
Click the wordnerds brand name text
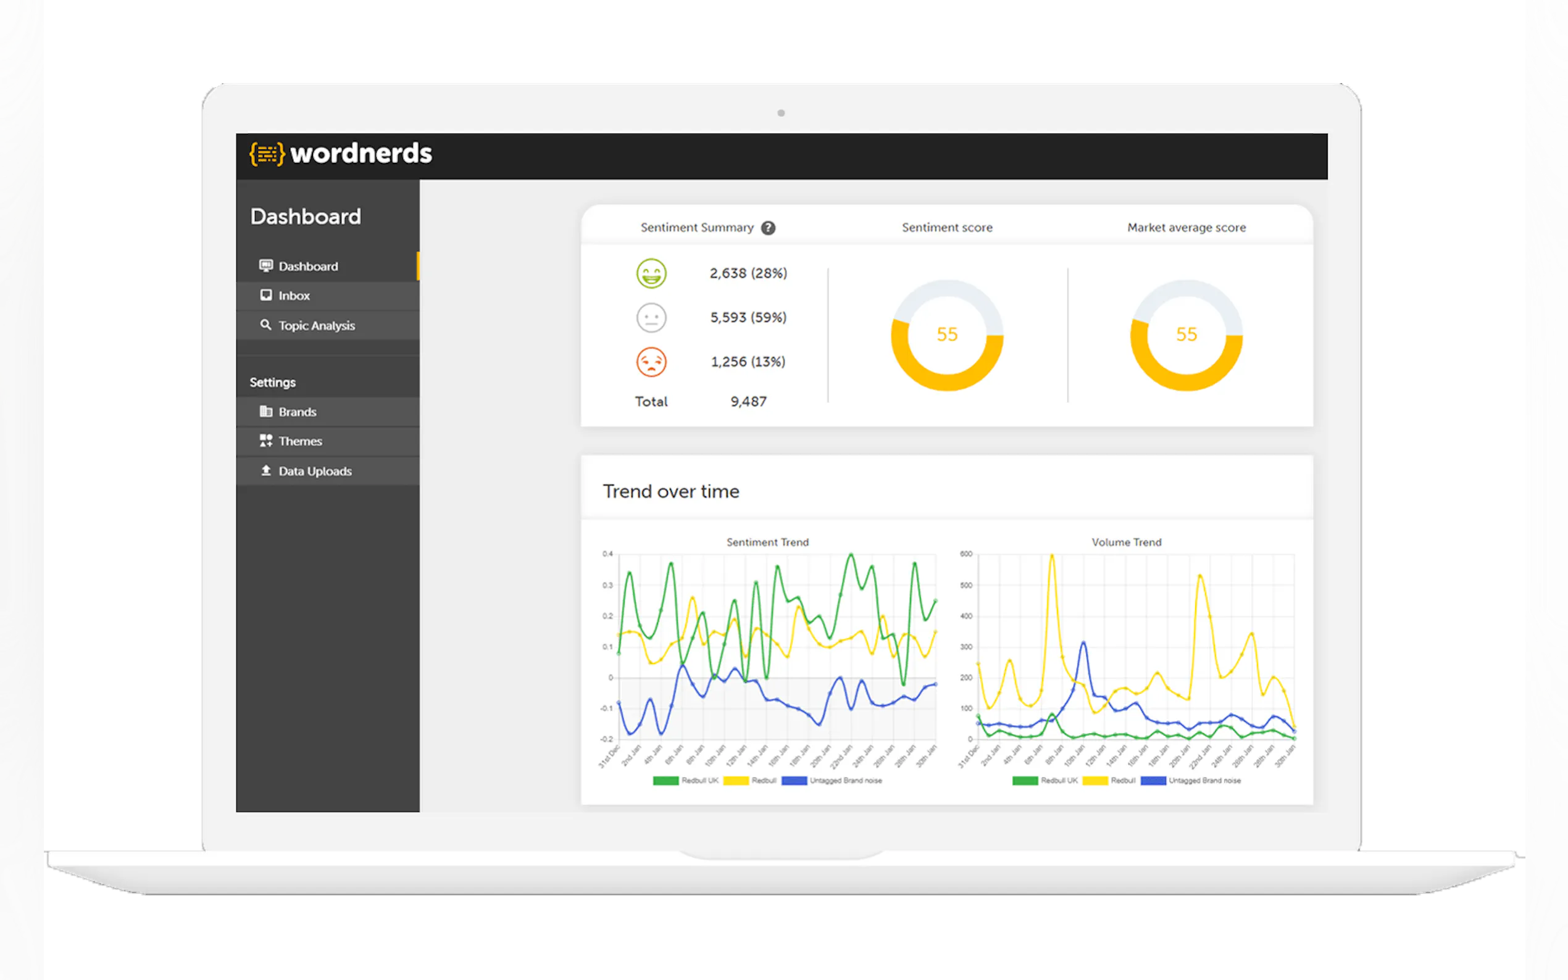[361, 154]
